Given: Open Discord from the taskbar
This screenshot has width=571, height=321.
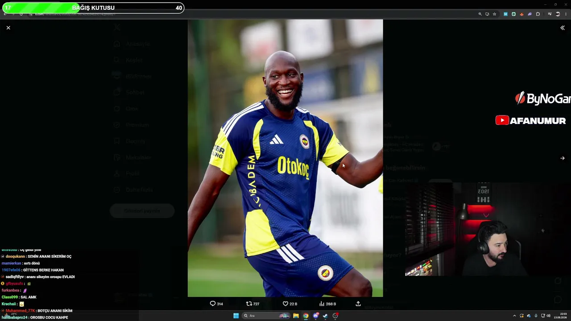Looking at the screenshot, I should 316,316.
